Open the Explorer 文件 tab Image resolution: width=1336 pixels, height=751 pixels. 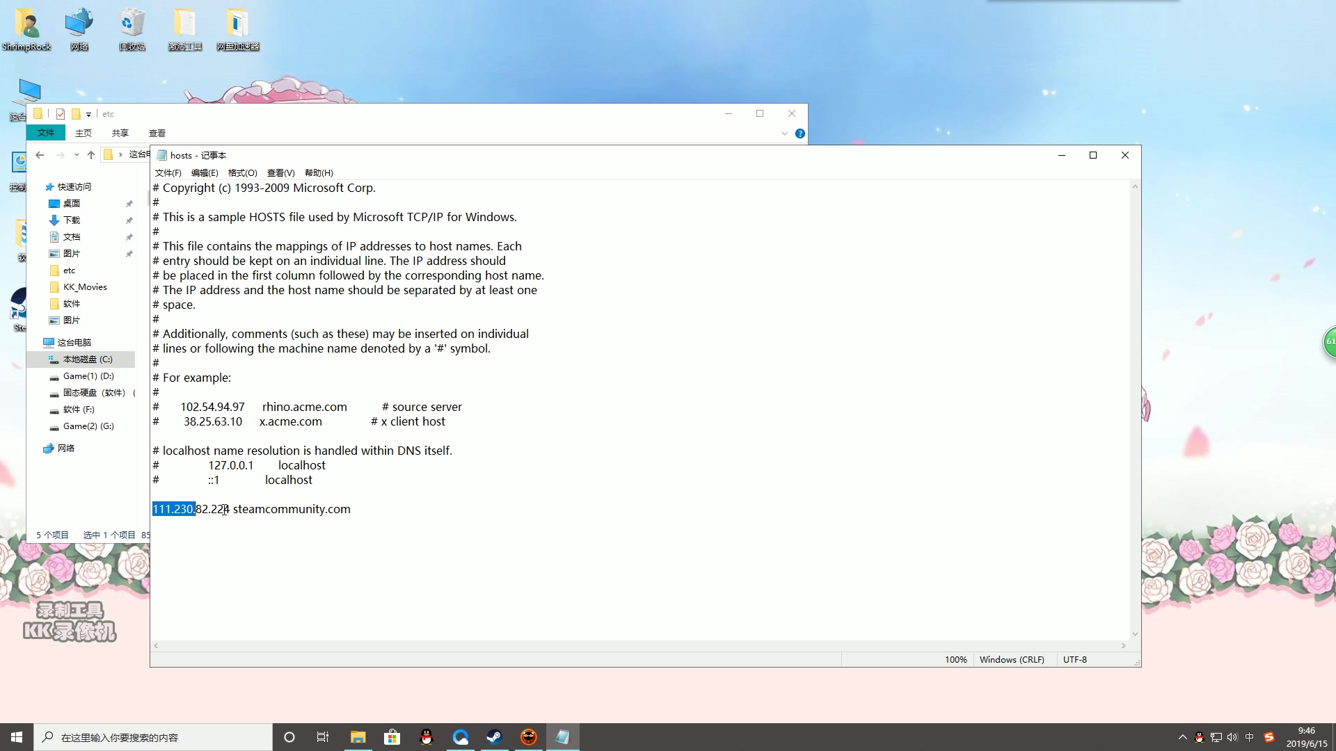pyautogui.click(x=46, y=133)
